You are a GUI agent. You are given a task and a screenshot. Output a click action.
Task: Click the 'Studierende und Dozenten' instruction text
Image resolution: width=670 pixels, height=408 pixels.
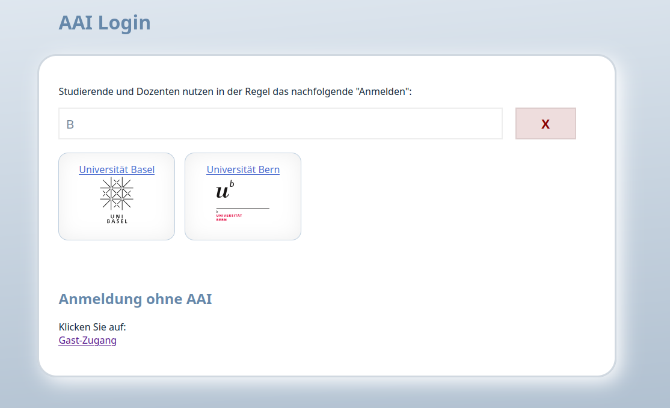(235, 91)
